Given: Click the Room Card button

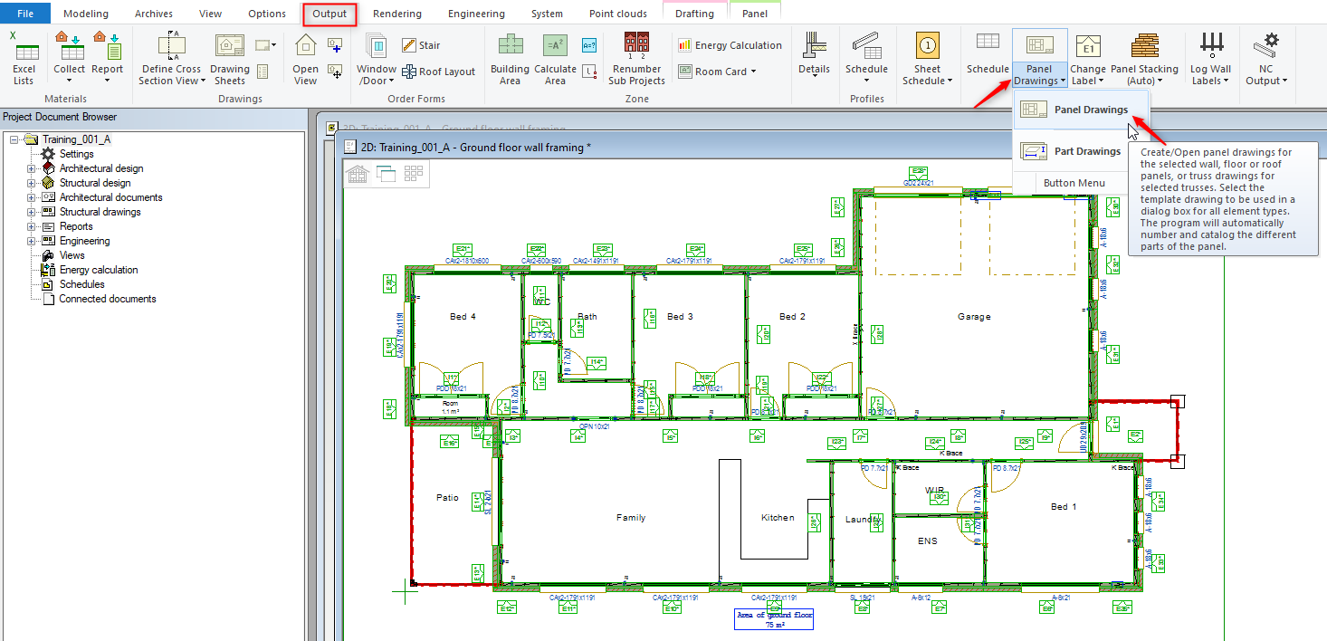Looking at the screenshot, I should click(718, 71).
